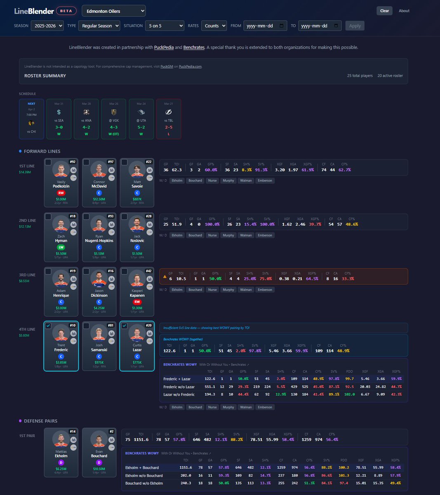440x495 pixels.
Task: Open bottom round link icon on Roslovic card
Action: tap(149, 232)
